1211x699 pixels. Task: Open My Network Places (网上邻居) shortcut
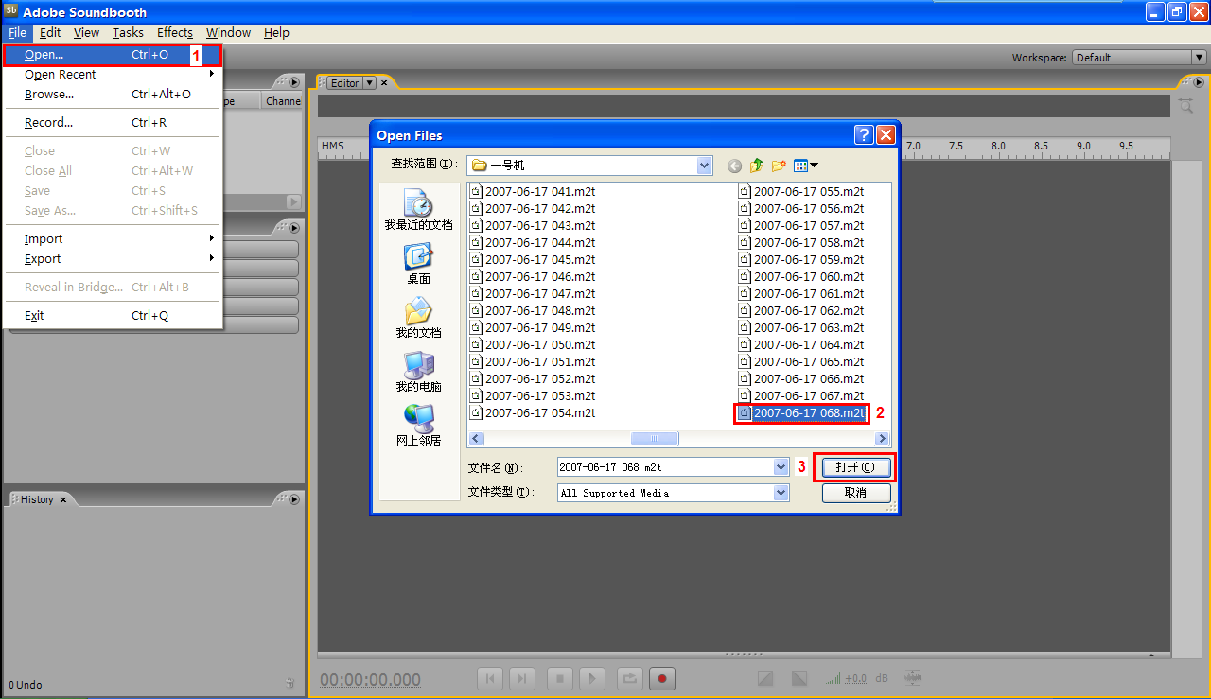(x=418, y=426)
